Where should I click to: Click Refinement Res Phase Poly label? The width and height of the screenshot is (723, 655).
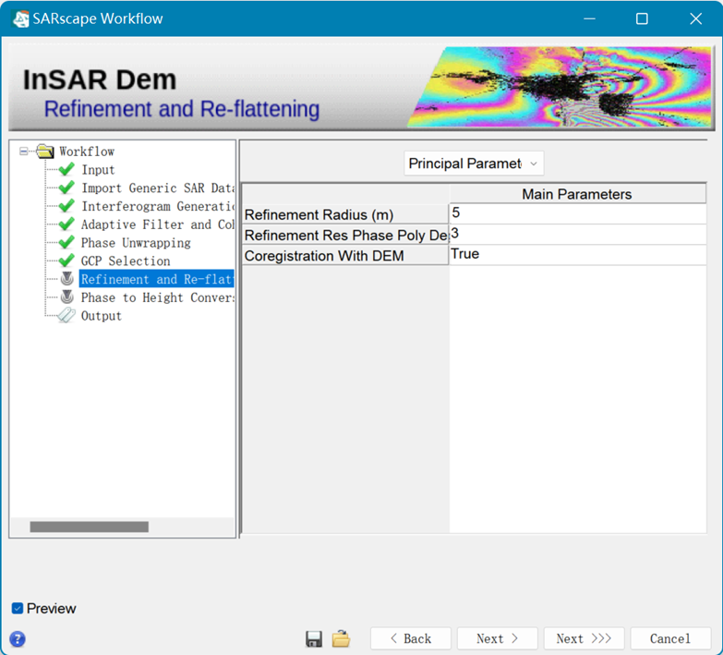coord(346,236)
